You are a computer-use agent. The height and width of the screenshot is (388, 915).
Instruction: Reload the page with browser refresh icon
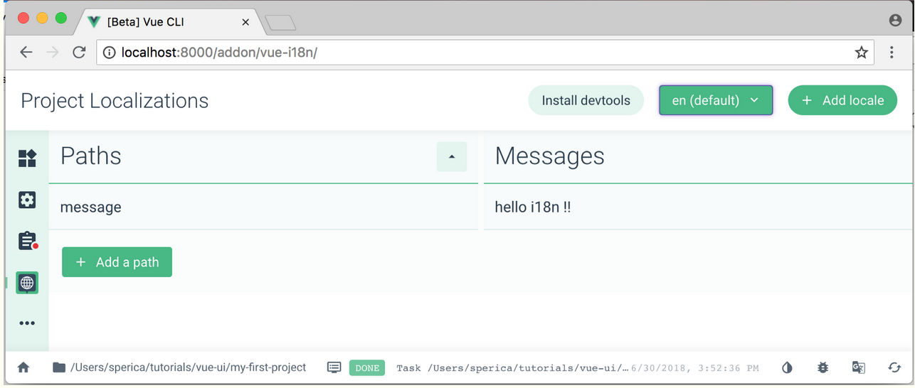[79, 53]
